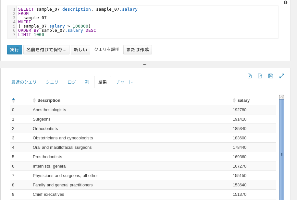
Task: Click the 'LIMIT 1000' line in the editor
Action: (31, 35)
